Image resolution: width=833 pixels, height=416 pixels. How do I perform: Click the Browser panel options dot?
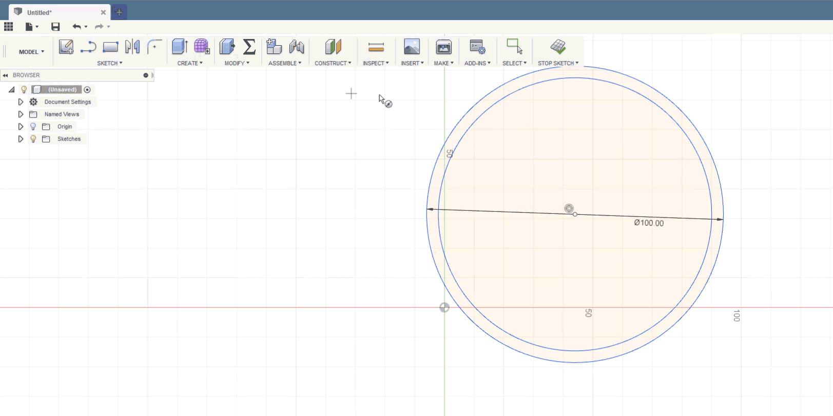pyautogui.click(x=146, y=75)
